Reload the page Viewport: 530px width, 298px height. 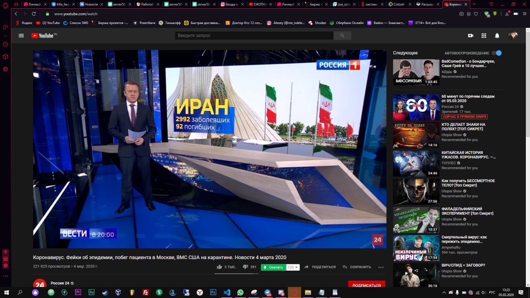pos(34,14)
